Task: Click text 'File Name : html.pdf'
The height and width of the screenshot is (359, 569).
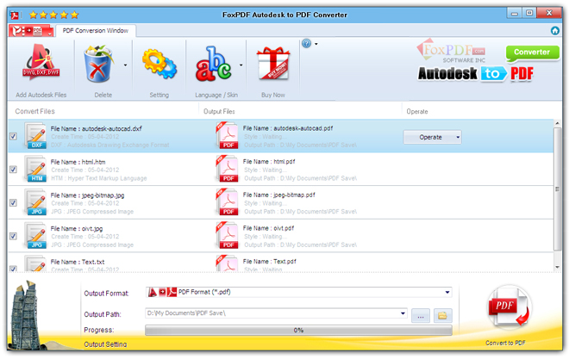Action: point(269,162)
